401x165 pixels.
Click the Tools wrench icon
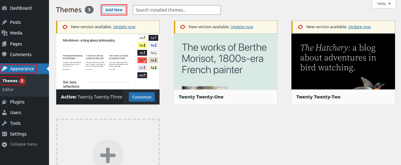(4, 123)
